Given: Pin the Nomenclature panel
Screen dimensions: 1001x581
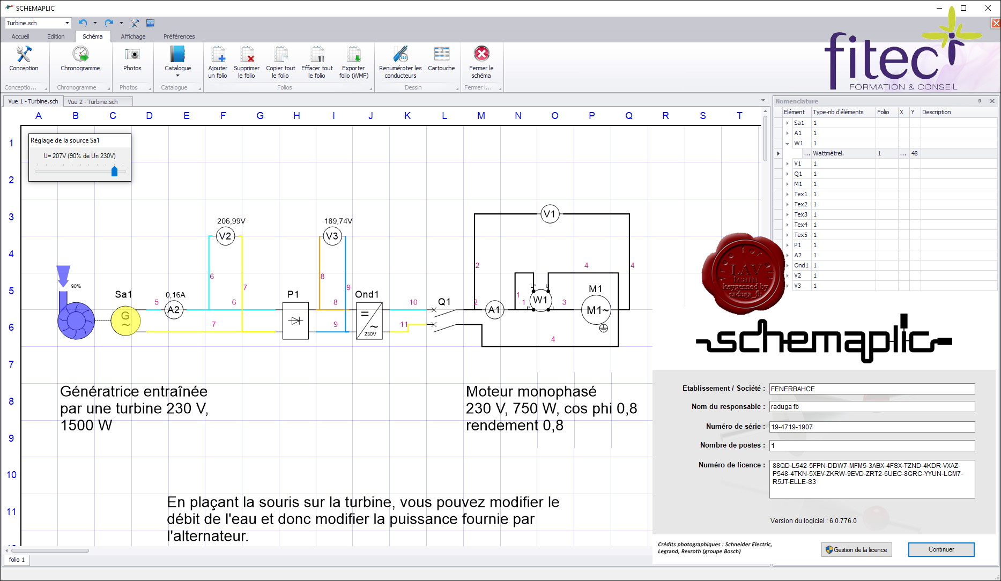Looking at the screenshot, I should click(x=980, y=101).
